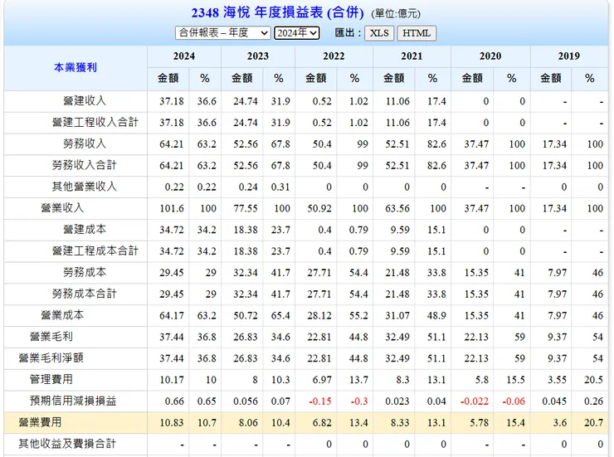Click the red -0.06 percentage value
Screen dimensions: 614x457
[x=514, y=401]
